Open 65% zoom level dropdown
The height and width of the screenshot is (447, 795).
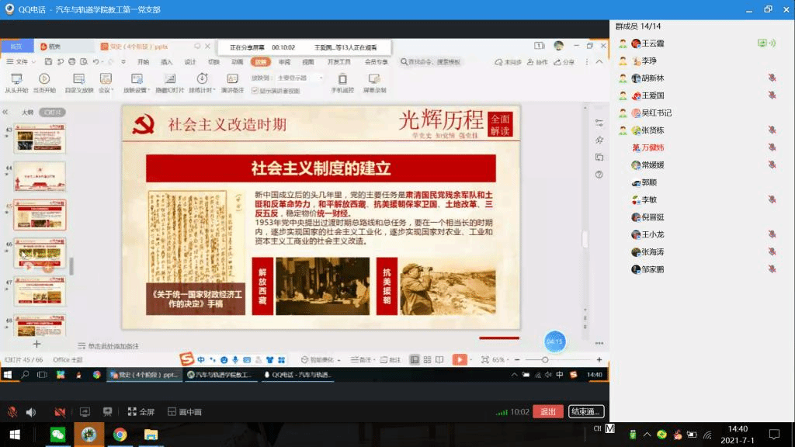click(x=501, y=360)
